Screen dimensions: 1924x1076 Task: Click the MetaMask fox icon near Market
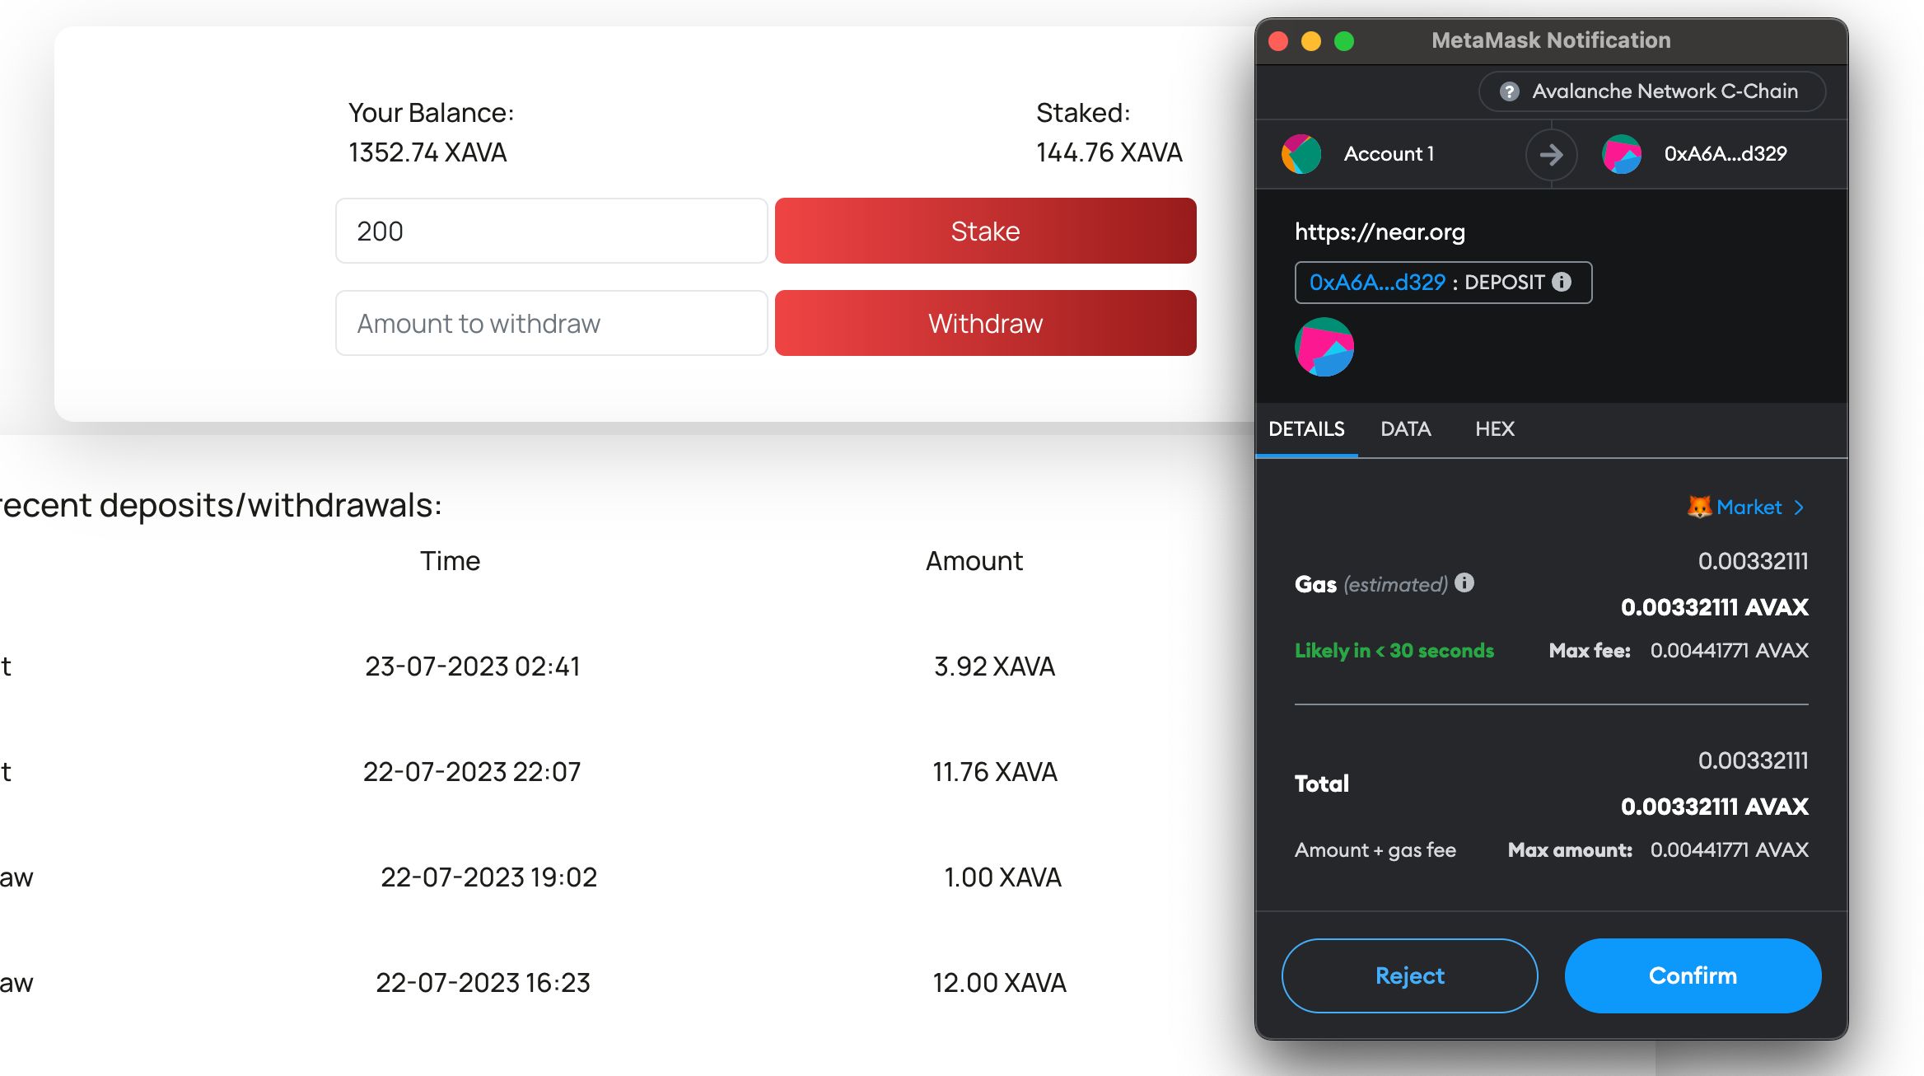point(1699,507)
